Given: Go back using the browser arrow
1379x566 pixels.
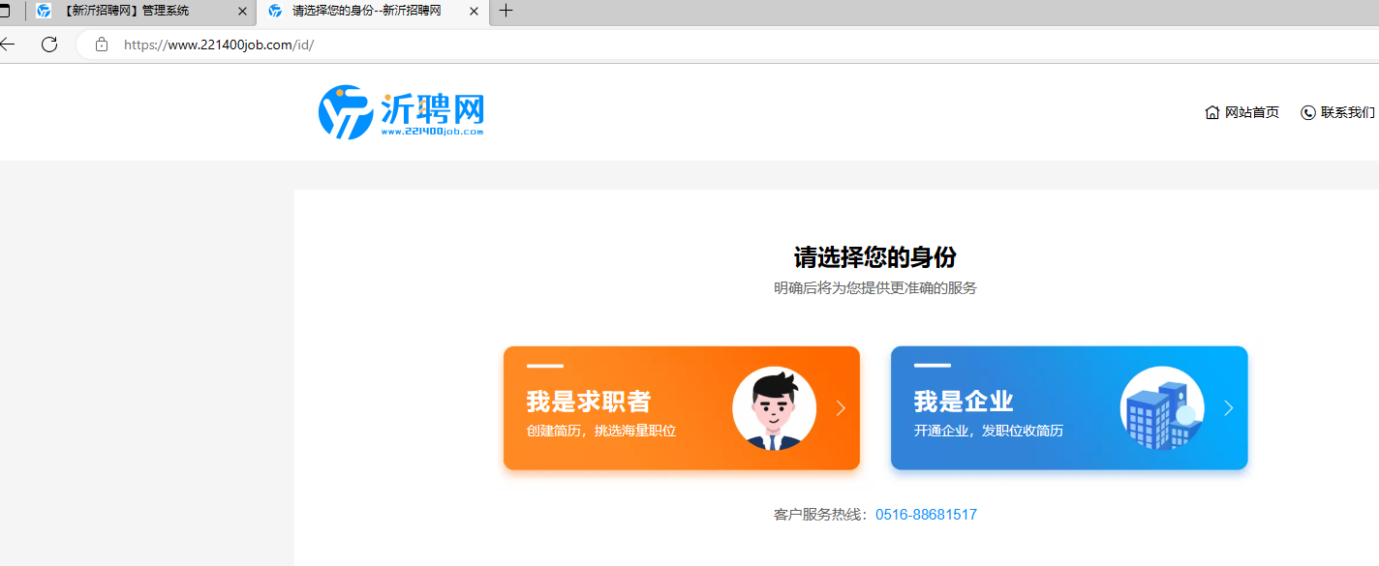Looking at the screenshot, I should coord(8,45).
